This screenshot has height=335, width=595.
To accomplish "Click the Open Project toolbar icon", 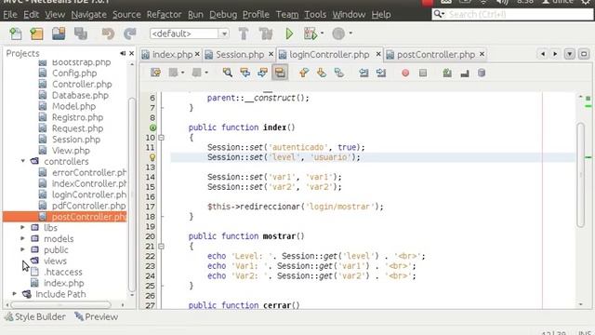I will click(59, 33).
